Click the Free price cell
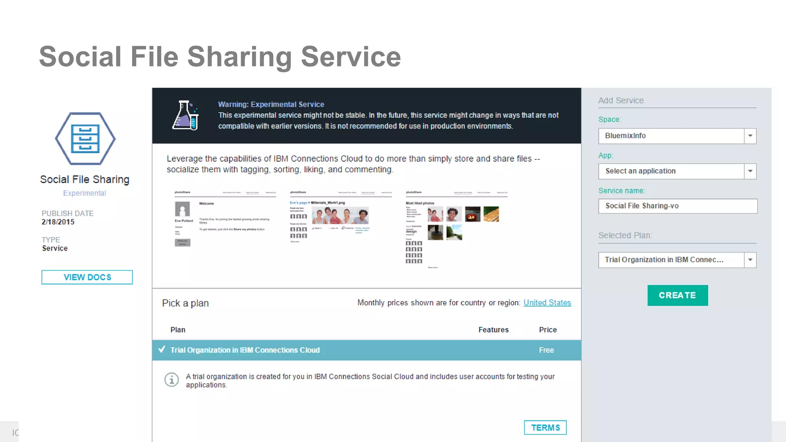This screenshot has height=442, width=786. (x=546, y=350)
